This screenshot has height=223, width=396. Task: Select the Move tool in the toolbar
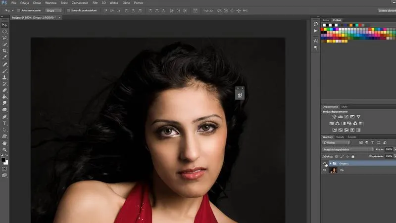pos(5,24)
